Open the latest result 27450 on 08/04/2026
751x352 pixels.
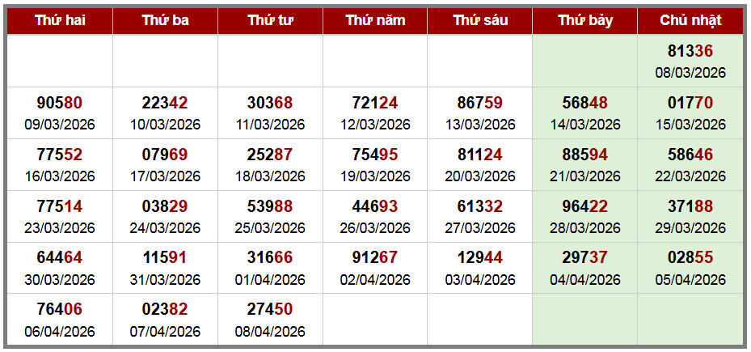[x=270, y=310]
